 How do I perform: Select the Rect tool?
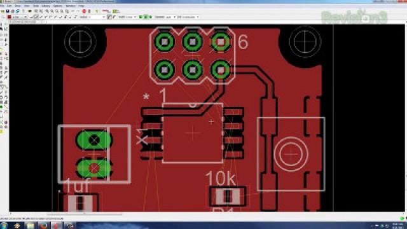(1, 102)
